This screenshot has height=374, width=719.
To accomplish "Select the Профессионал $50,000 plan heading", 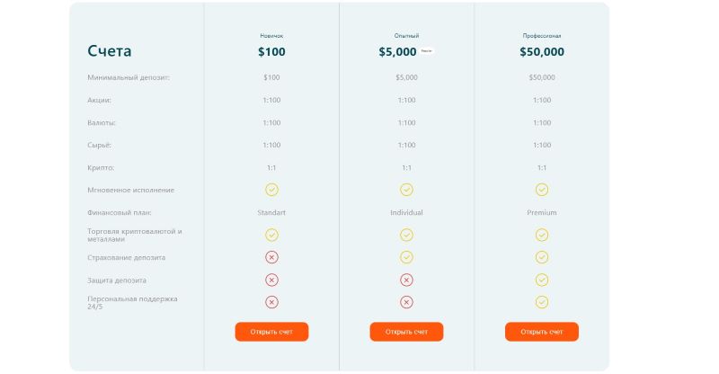I will (542, 51).
